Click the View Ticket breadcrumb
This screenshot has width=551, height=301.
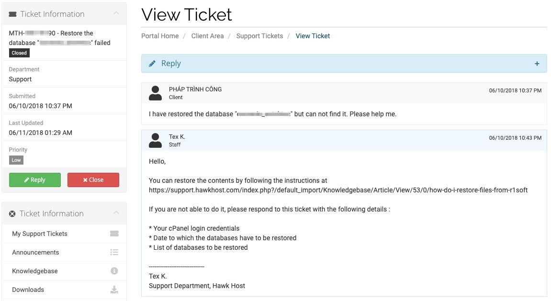tap(313, 36)
